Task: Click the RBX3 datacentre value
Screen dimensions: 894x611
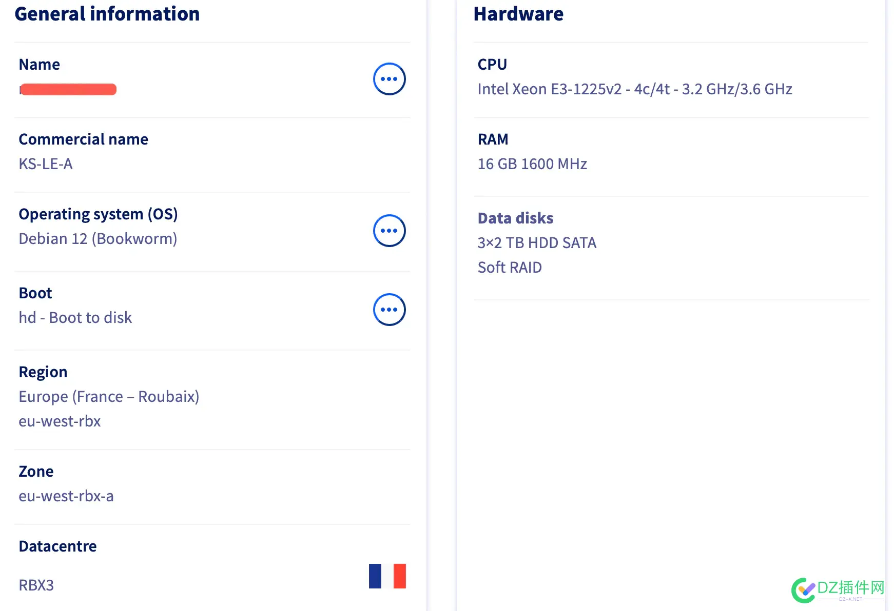Action: [x=36, y=585]
